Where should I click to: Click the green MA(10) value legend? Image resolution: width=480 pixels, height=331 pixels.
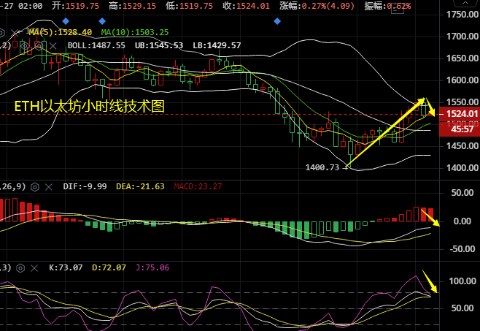tap(135, 33)
